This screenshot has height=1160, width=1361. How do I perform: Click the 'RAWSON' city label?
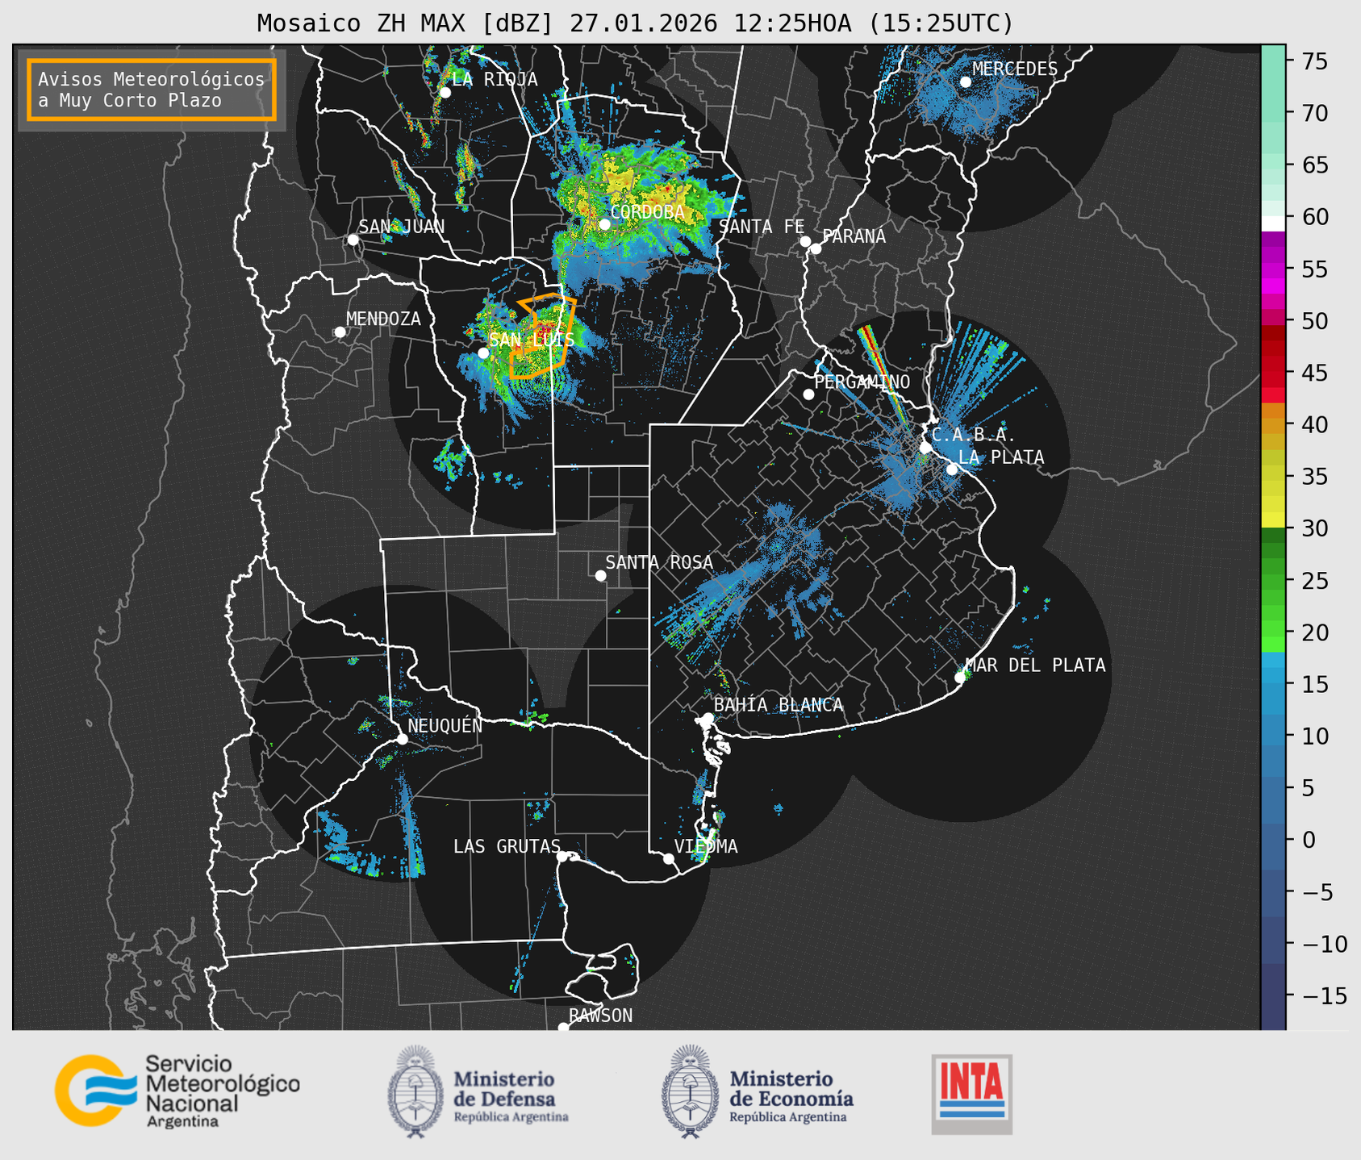coord(600,1016)
